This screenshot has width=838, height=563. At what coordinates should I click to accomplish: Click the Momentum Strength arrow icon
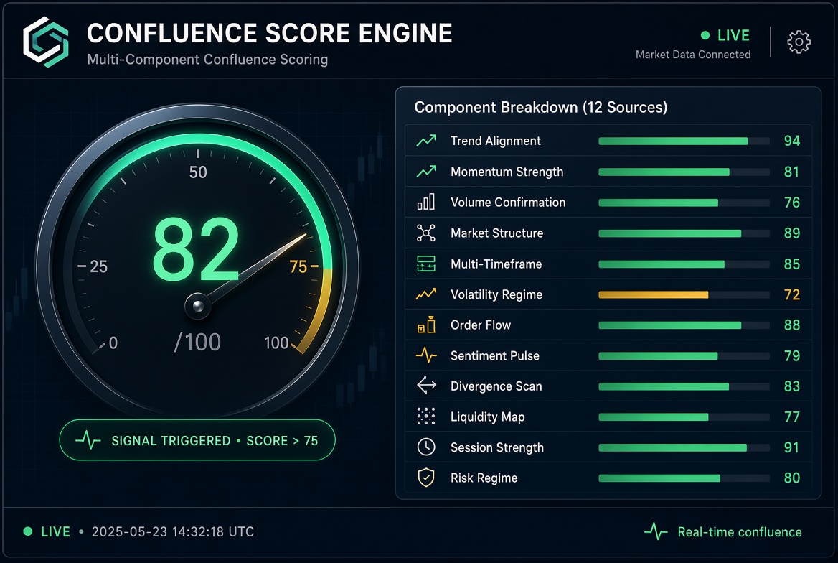point(426,172)
